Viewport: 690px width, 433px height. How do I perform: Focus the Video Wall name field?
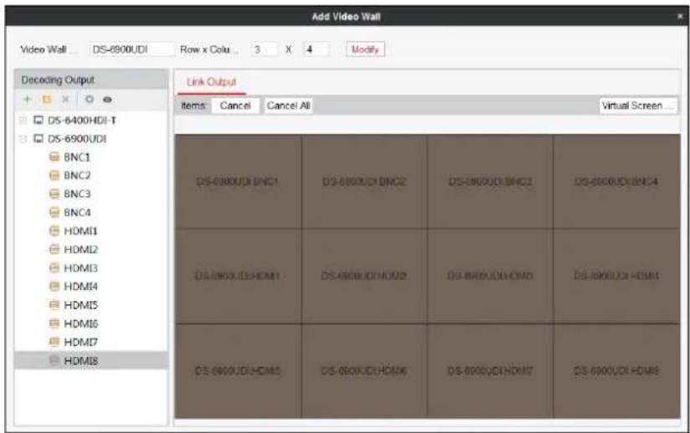pyautogui.click(x=131, y=49)
